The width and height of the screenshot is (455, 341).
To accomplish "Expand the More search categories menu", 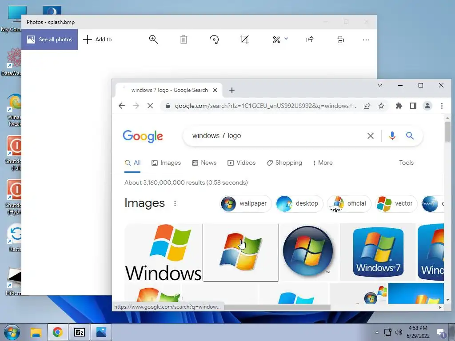I will pyautogui.click(x=323, y=163).
